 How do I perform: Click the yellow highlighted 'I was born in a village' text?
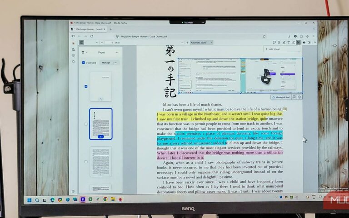point(174,114)
